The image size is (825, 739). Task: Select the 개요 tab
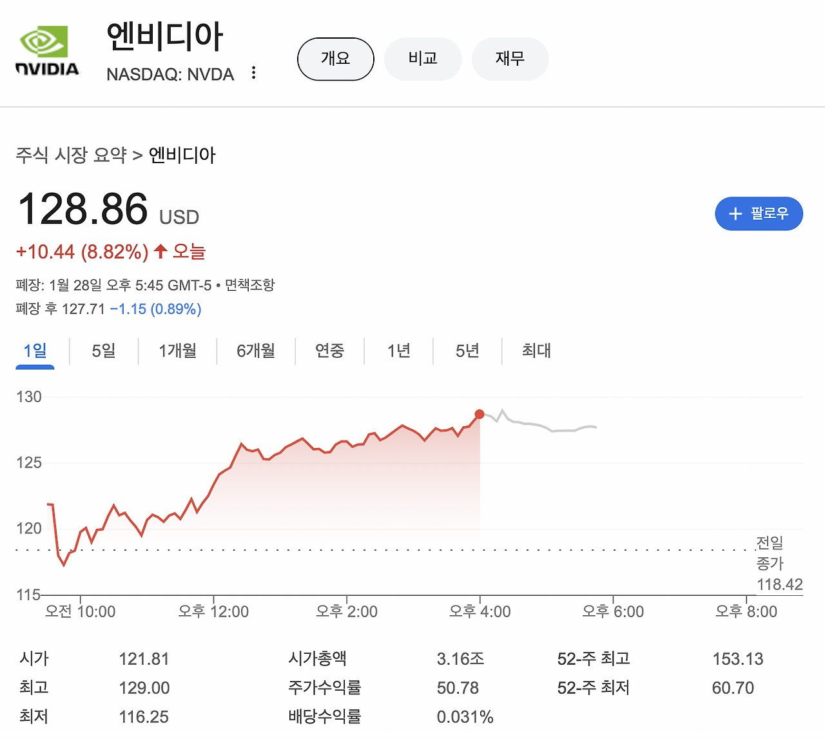[x=335, y=59]
